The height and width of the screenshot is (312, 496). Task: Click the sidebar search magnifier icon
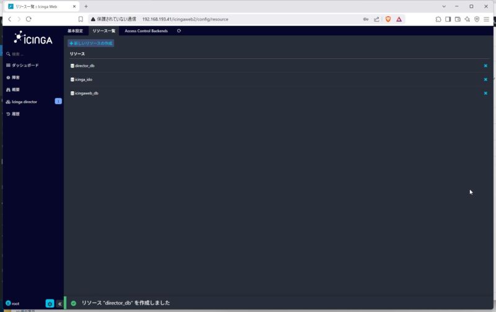(8, 54)
